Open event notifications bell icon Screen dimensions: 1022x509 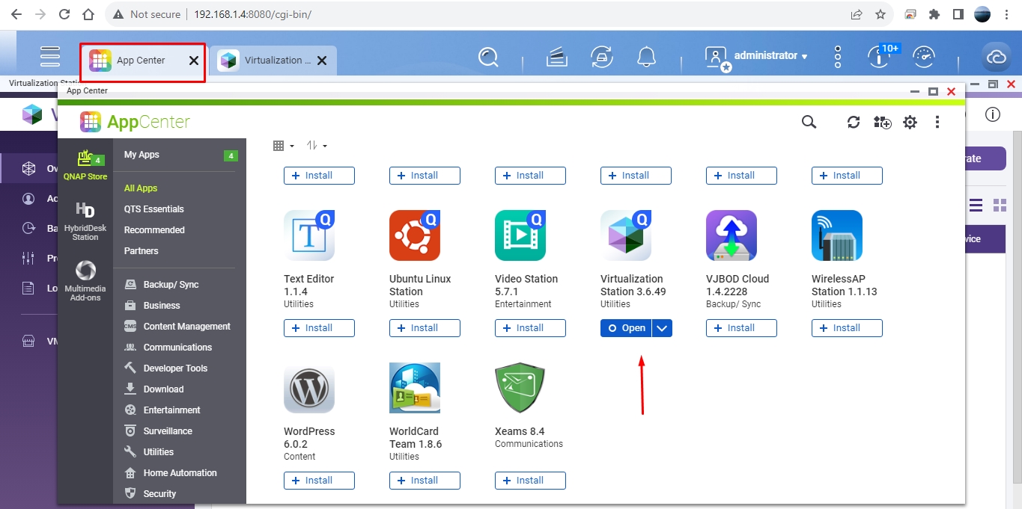(646, 58)
